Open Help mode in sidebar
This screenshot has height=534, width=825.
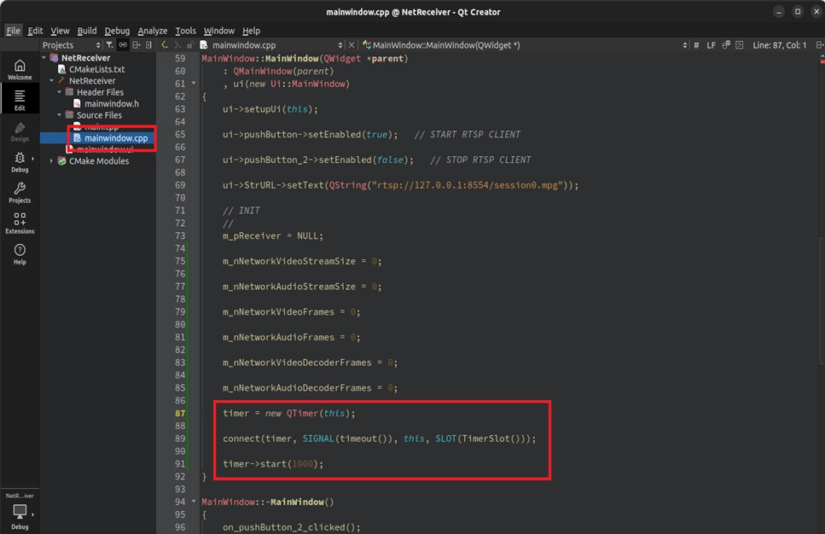[x=20, y=254]
